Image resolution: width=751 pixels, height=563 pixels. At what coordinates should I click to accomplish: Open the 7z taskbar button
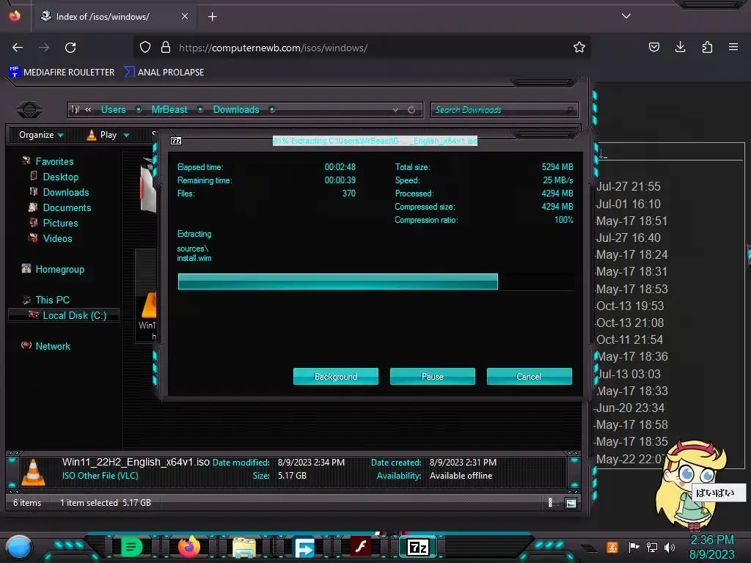click(418, 547)
